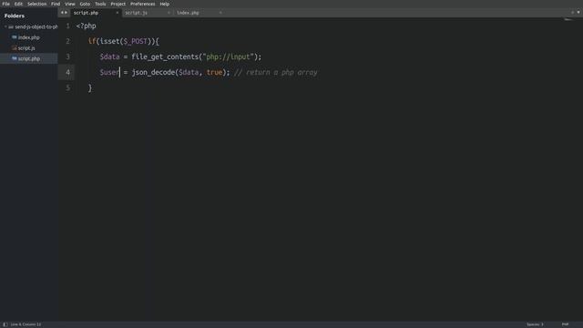Image resolution: width=583 pixels, height=328 pixels.
Task: Click line number 1 in the gutter
Action: point(67,26)
